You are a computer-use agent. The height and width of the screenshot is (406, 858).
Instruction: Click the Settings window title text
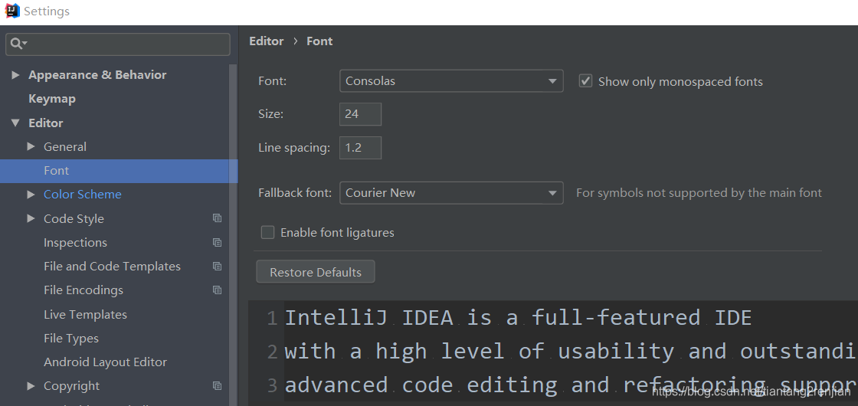(47, 11)
